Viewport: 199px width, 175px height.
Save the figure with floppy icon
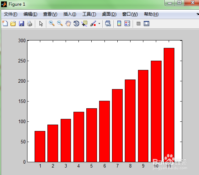coord(21,24)
